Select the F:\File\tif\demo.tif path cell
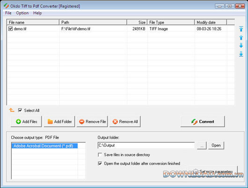 [76, 29]
